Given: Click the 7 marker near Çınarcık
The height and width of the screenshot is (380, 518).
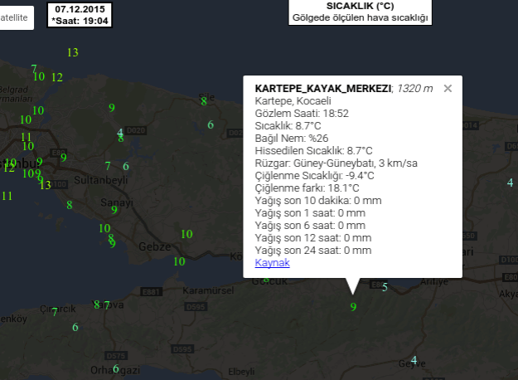Looking at the screenshot, I should [55, 313].
